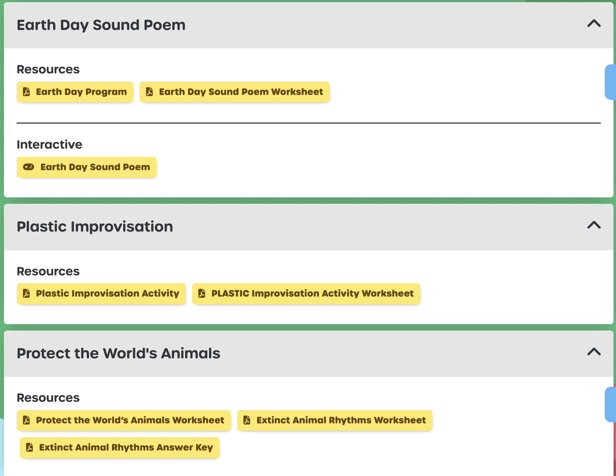Click the PDF icon on Plastic Improvisation Activity
The width and height of the screenshot is (616, 476).
(x=26, y=293)
